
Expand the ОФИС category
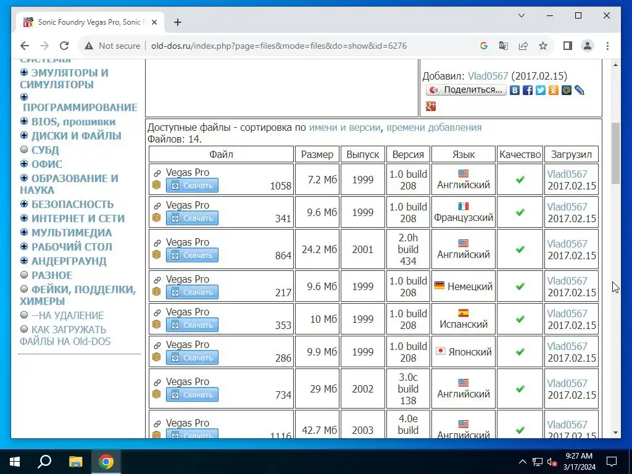tap(24, 163)
